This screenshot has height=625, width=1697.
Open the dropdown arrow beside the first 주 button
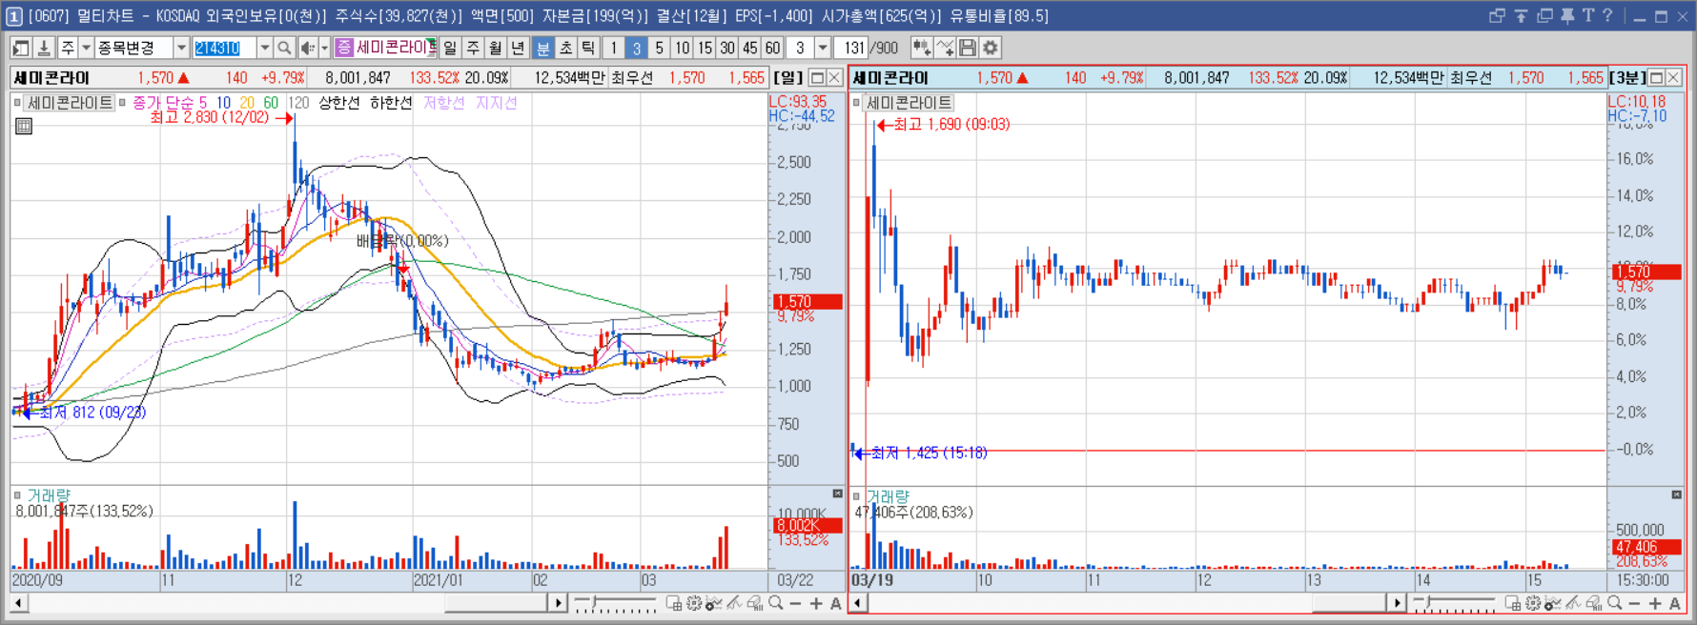coord(86,48)
